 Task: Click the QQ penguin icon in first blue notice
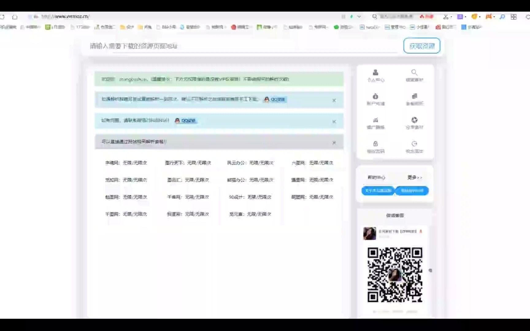[267, 99]
